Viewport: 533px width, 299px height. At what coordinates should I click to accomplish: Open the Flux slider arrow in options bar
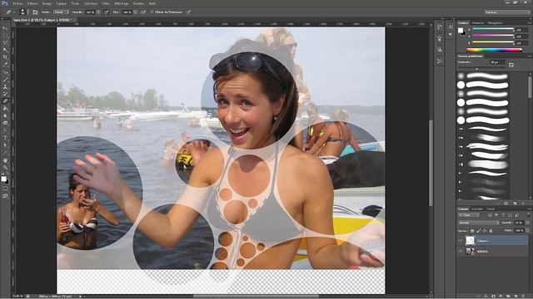coord(135,12)
